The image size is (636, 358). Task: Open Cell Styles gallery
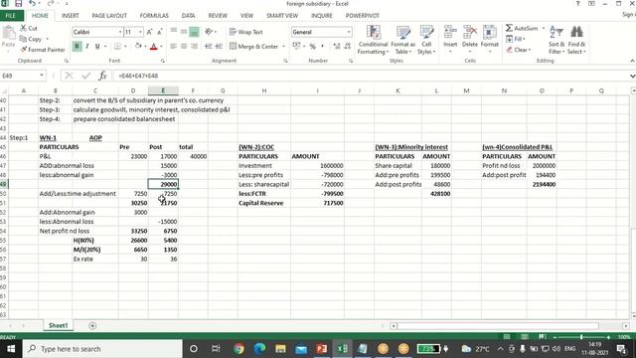pyautogui.click(x=426, y=40)
